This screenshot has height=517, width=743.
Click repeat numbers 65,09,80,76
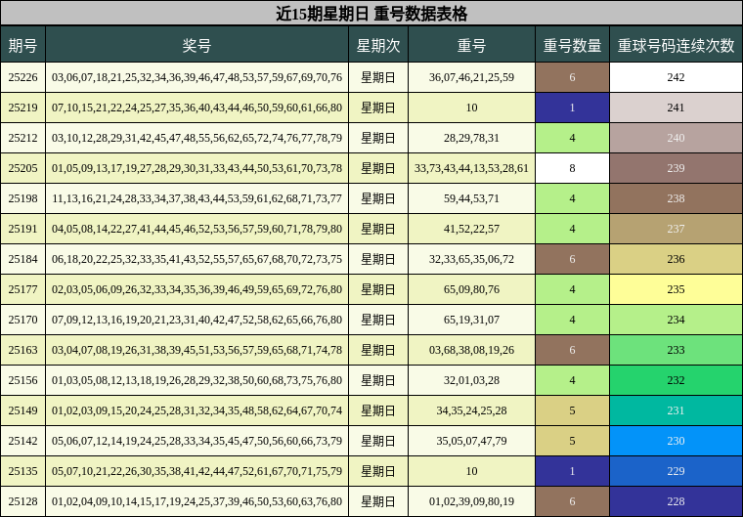point(471,289)
